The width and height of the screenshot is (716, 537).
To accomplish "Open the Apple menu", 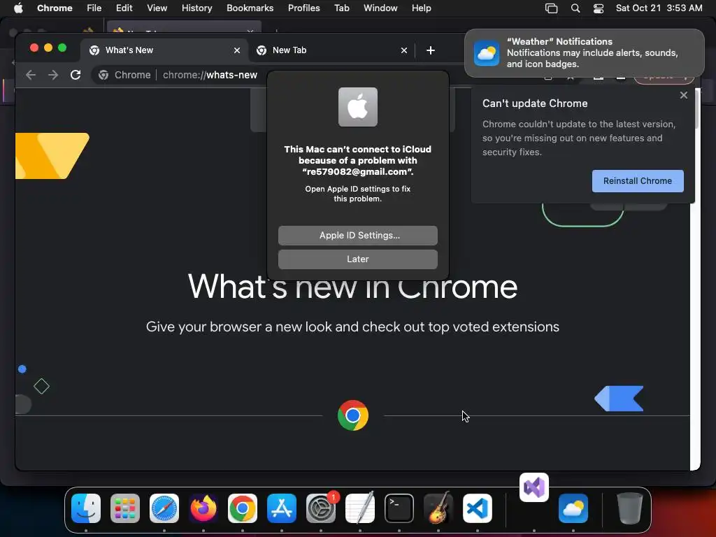I will [18, 8].
